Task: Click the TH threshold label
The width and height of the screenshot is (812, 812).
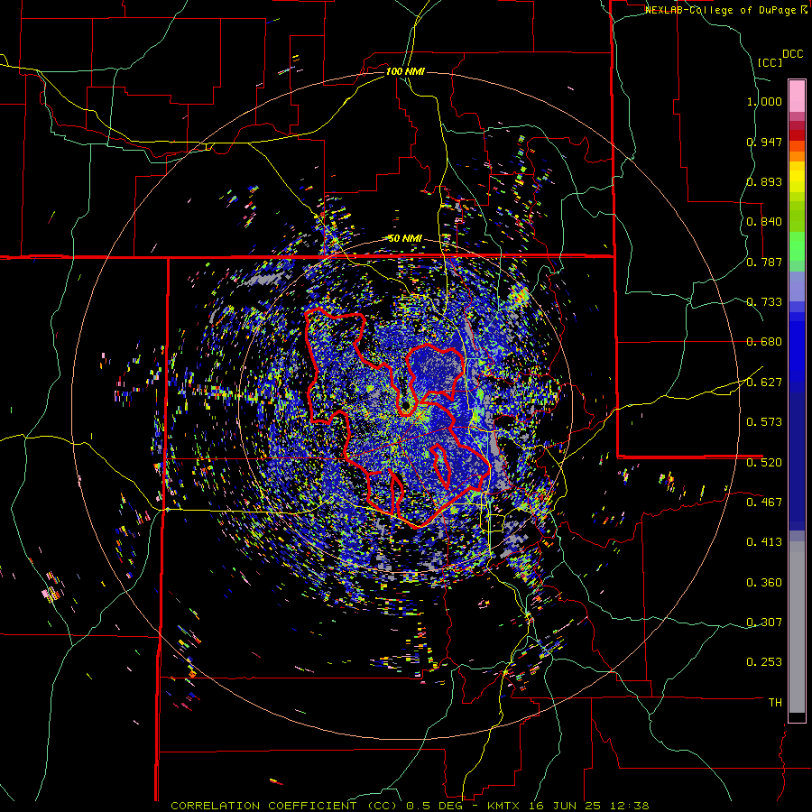Action: (x=775, y=703)
